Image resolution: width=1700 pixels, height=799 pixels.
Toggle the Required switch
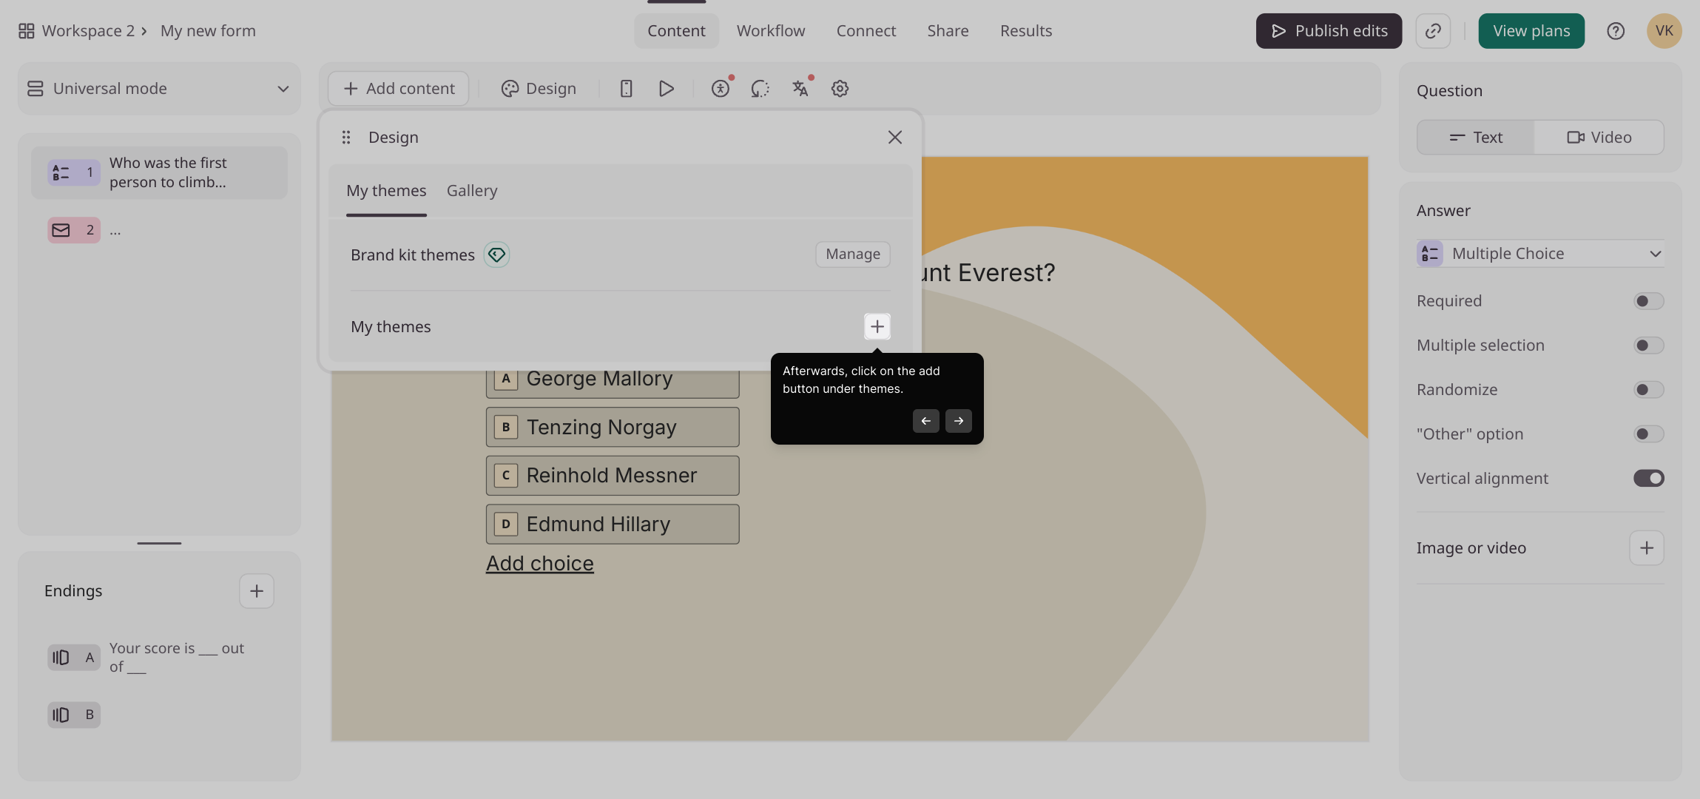coord(1648,301)
